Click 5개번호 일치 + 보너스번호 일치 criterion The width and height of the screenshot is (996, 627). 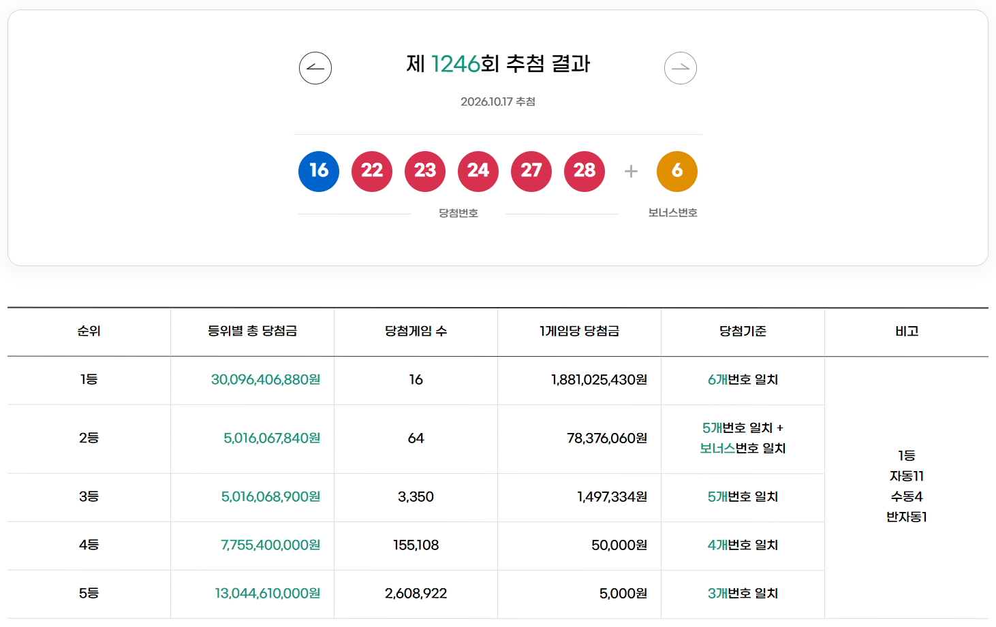click(743, 438)
